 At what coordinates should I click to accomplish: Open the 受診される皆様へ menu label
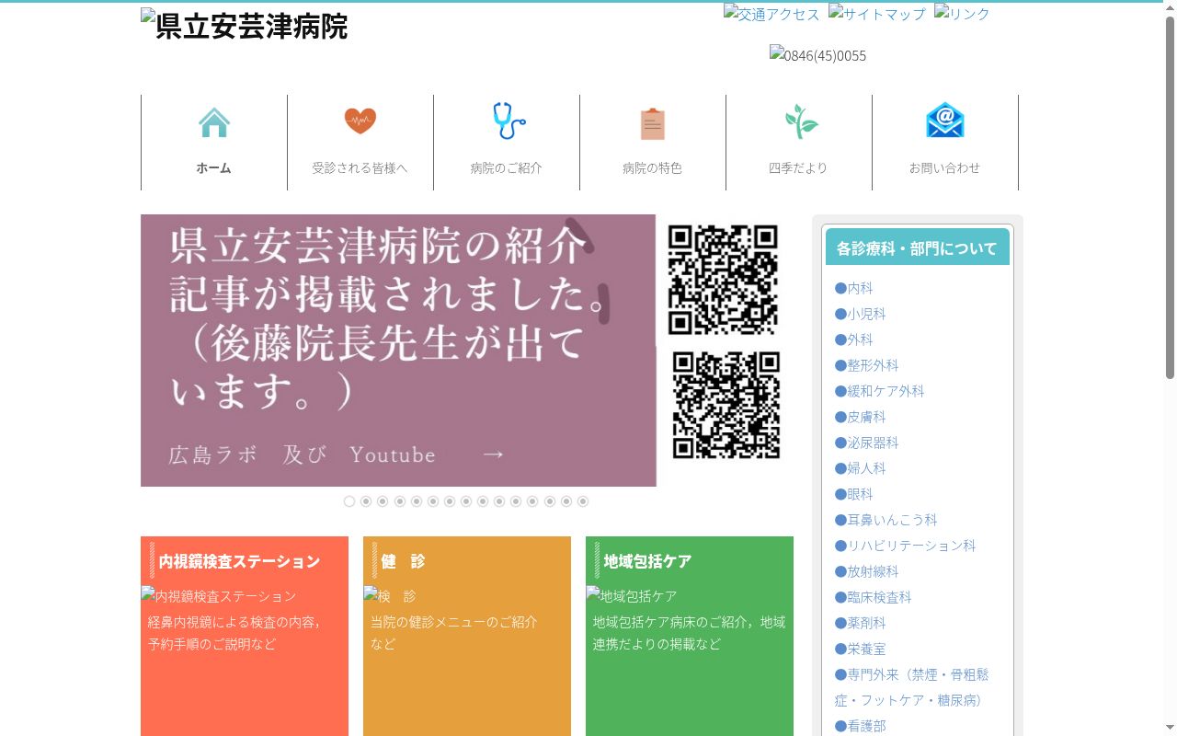(x=360, y=168)
